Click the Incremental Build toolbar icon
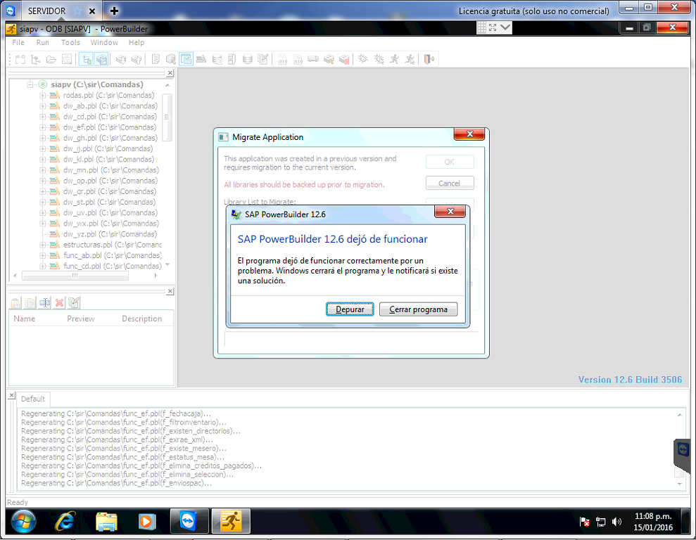 point(283,59)
